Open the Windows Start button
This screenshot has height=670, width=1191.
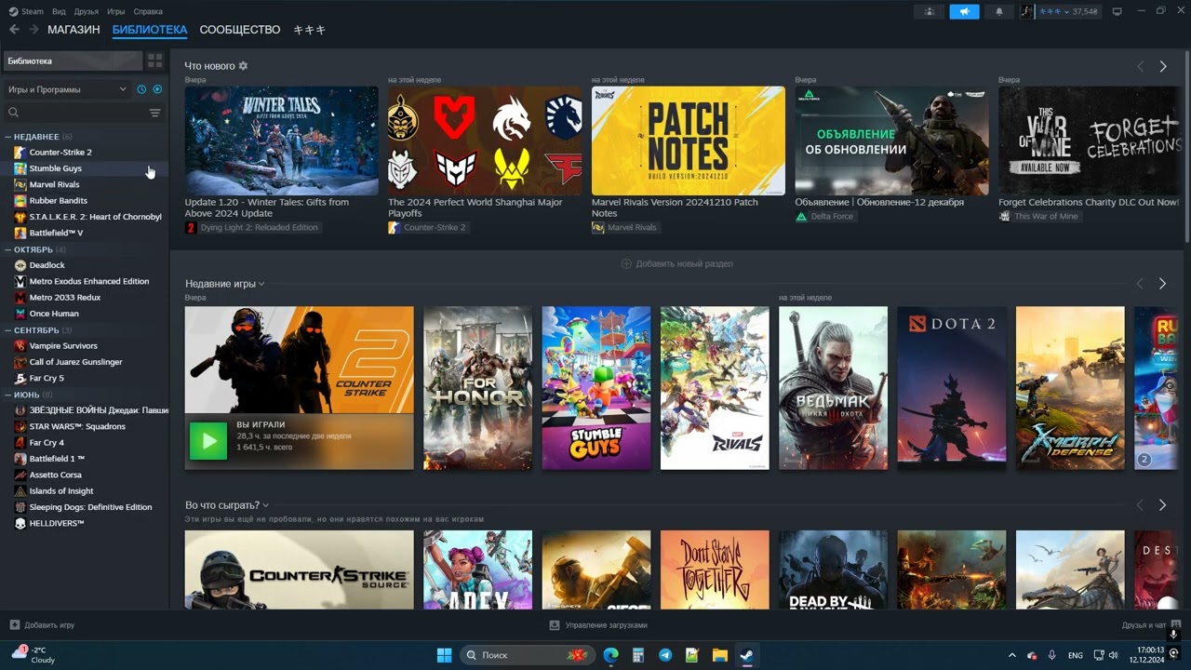point(444,655)
